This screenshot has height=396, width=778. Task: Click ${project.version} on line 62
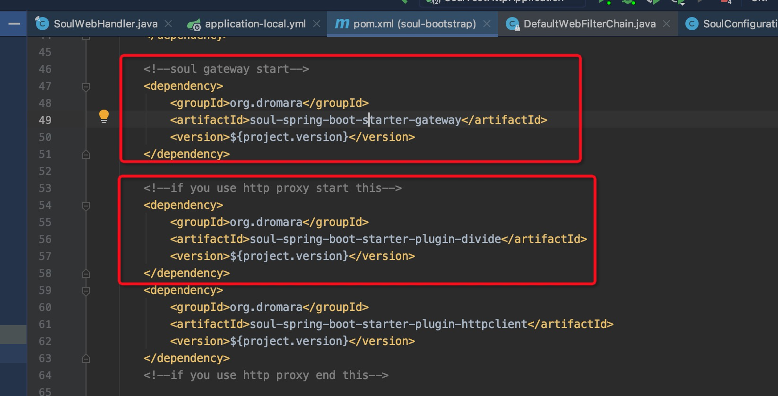289,341
